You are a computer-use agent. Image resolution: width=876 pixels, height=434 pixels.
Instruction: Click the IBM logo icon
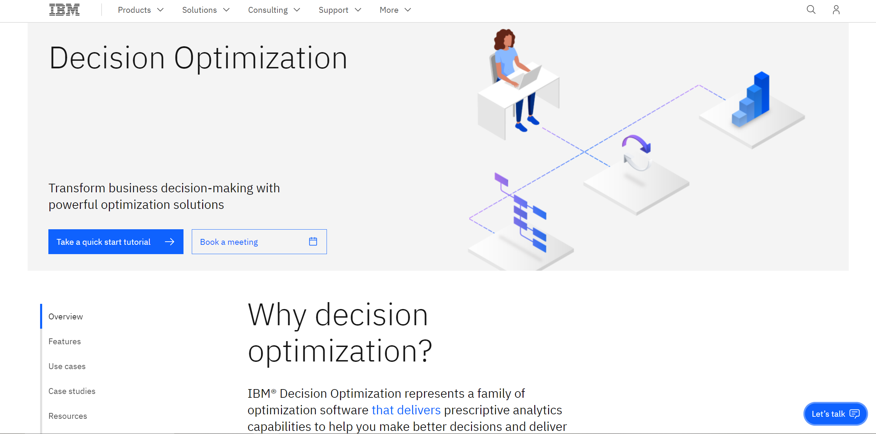pyautogui.click(x=63, y=10)
